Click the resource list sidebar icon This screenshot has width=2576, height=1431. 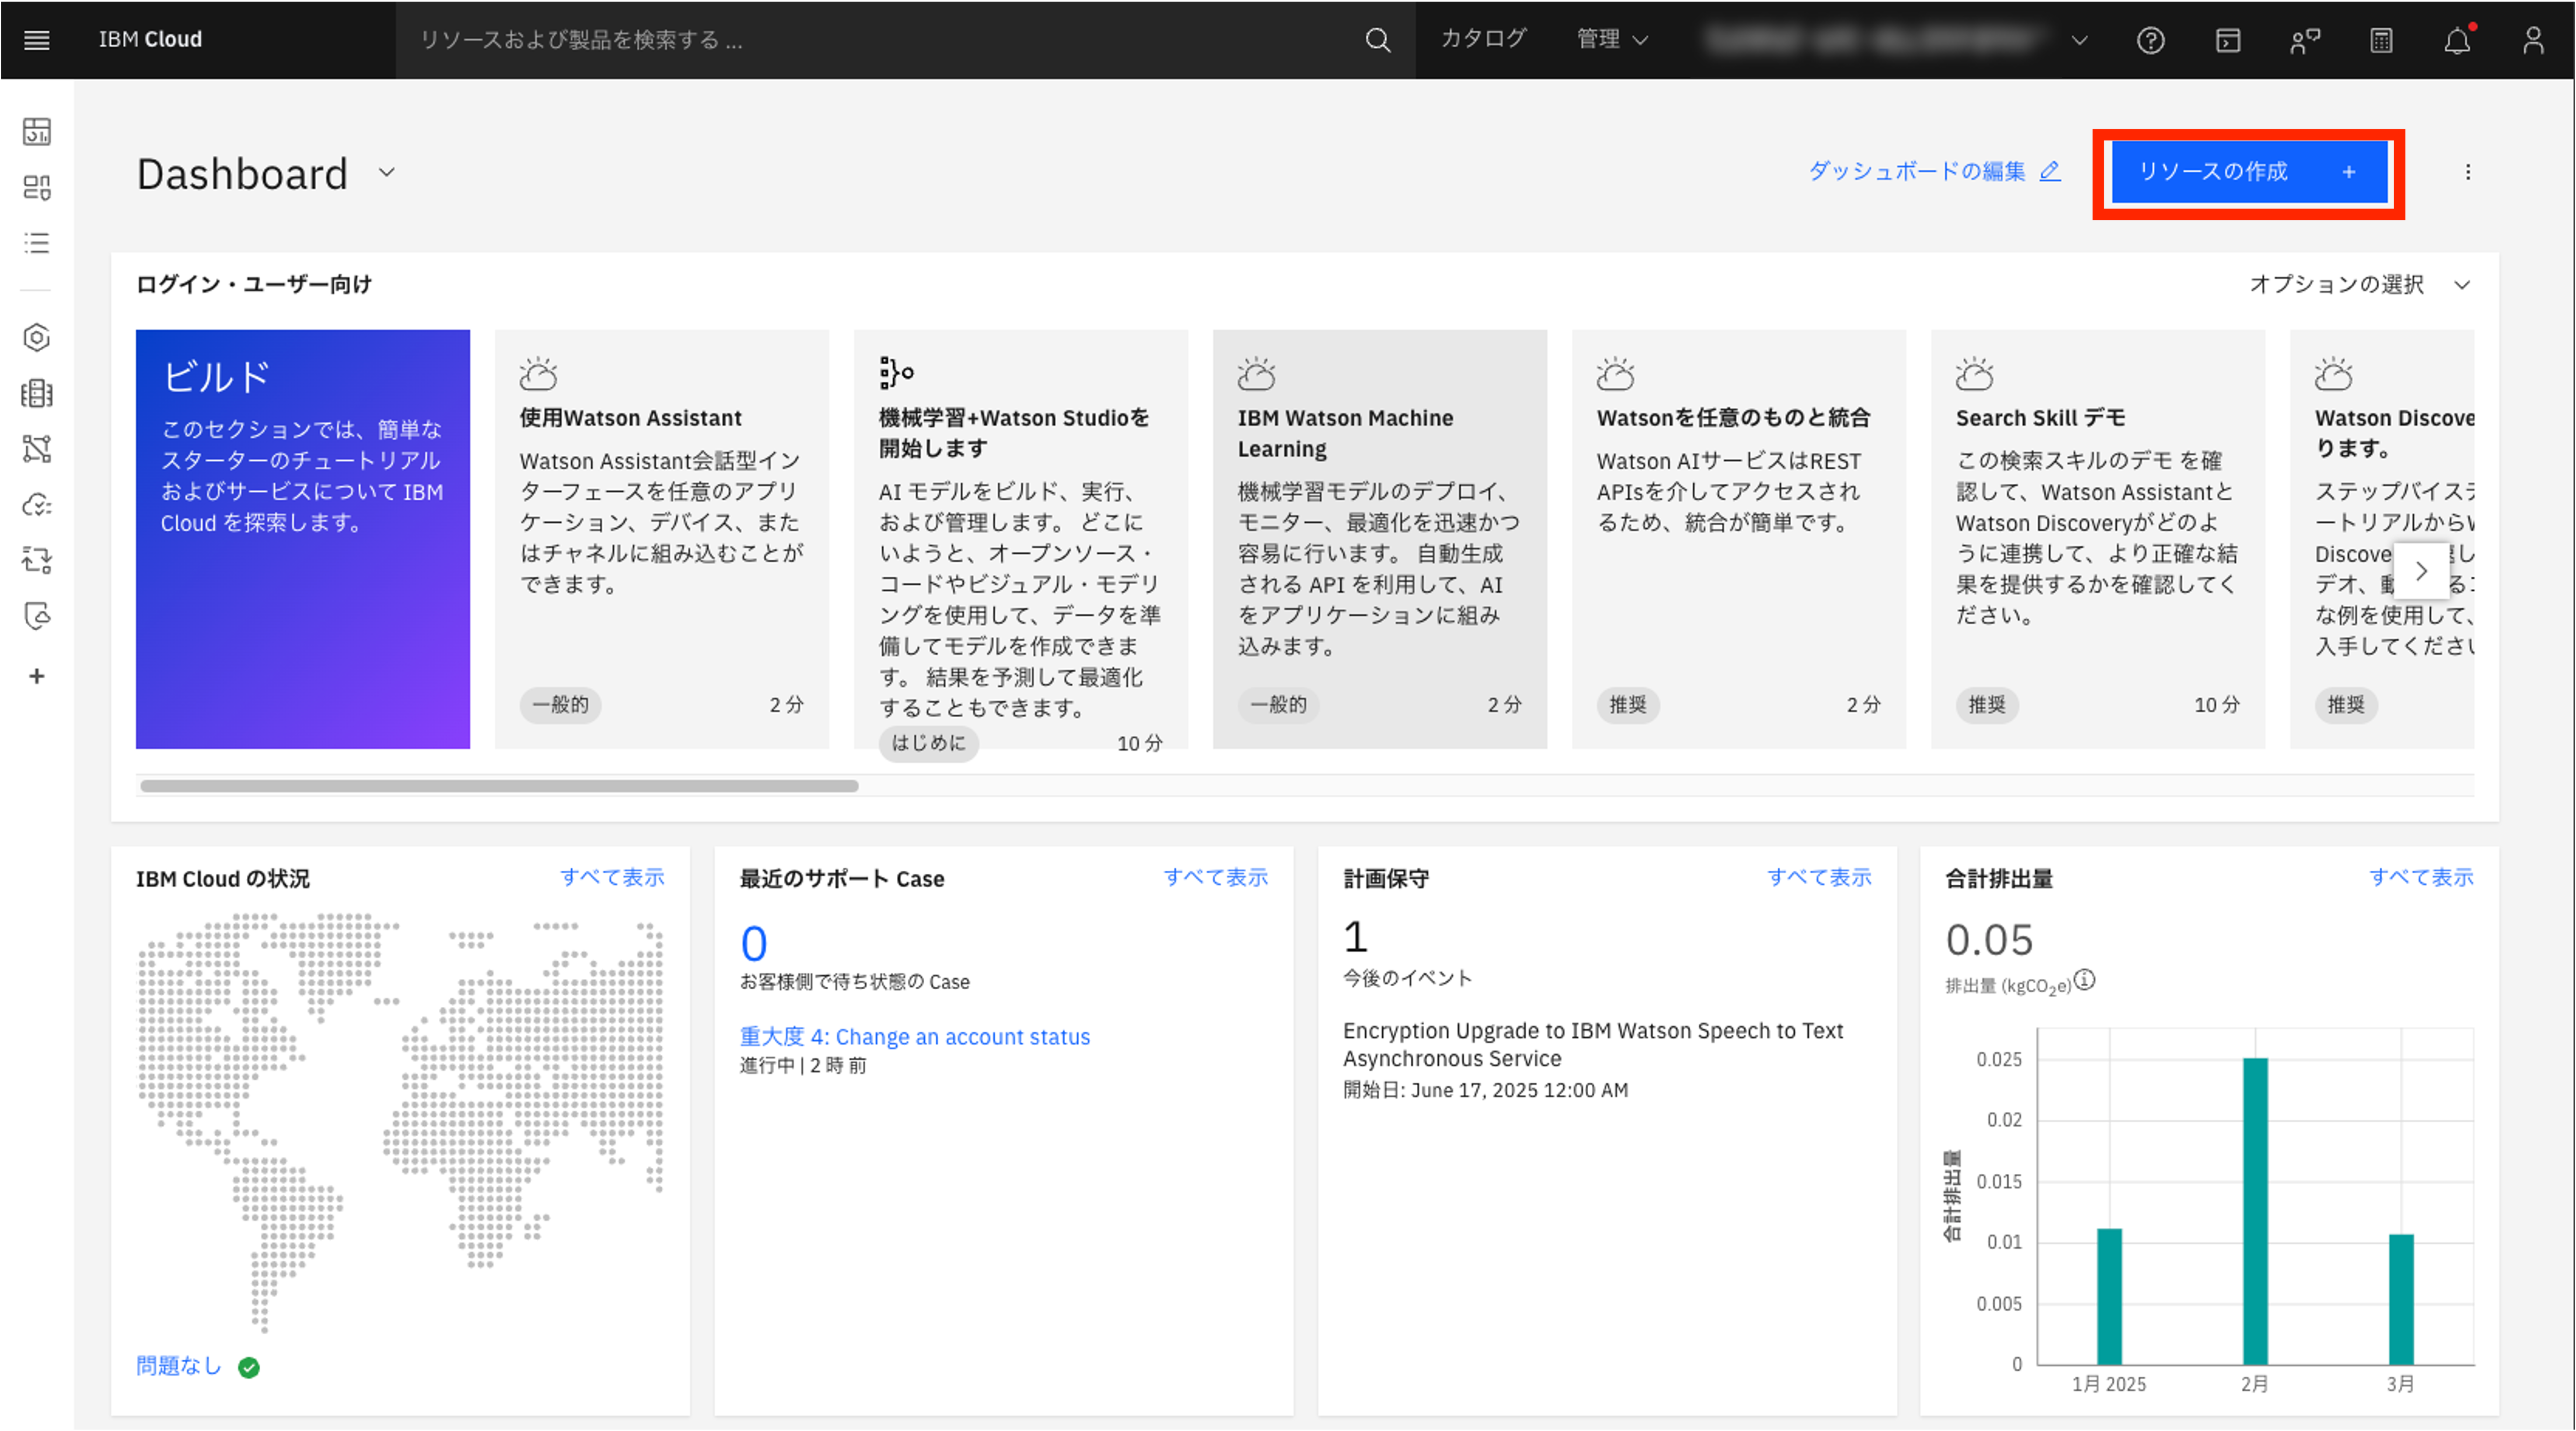tap(37, 243)
